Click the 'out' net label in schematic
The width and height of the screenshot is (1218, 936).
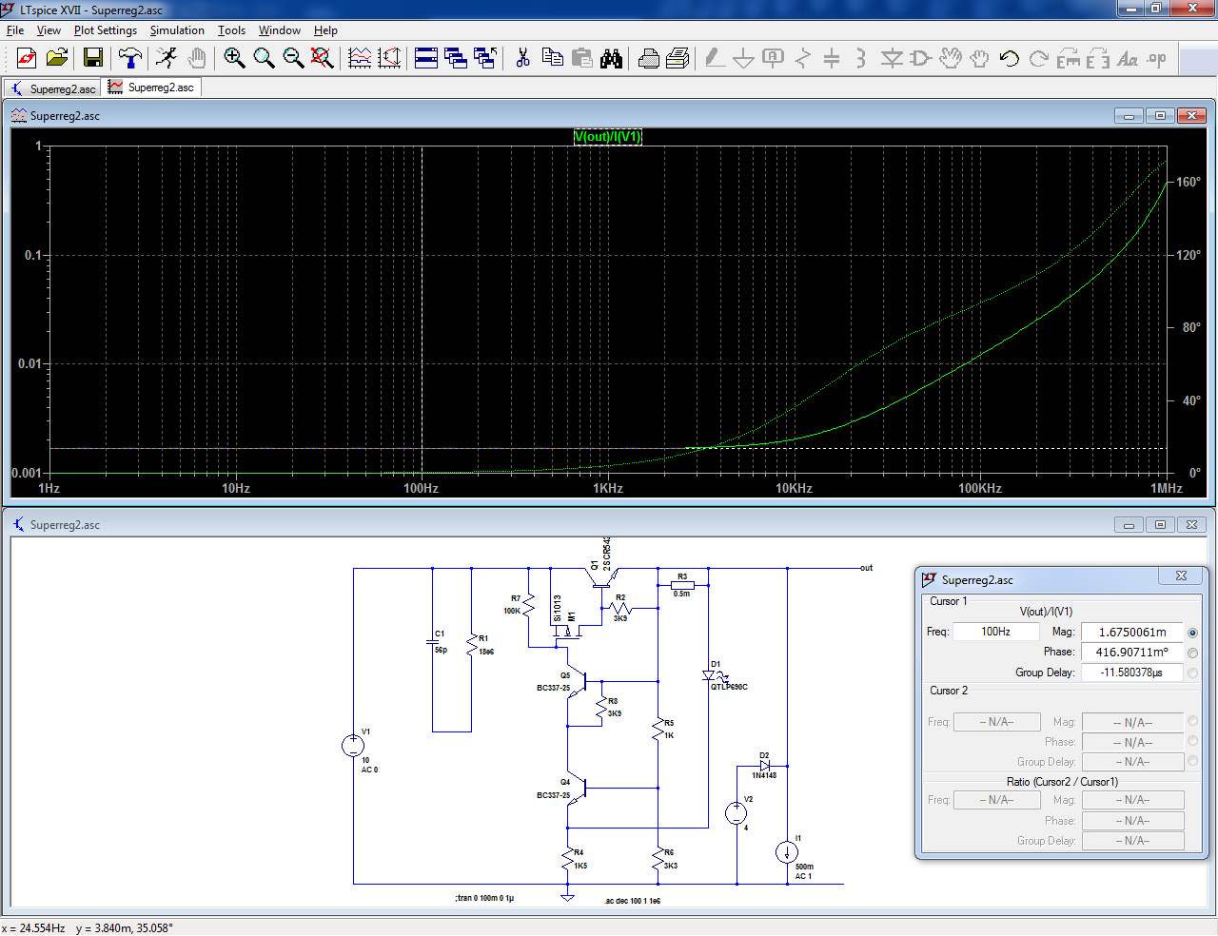(866, 568)
